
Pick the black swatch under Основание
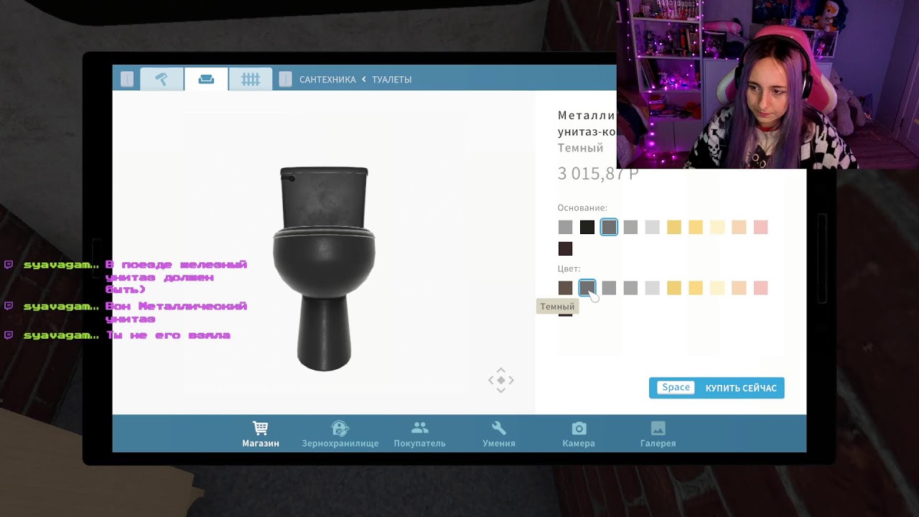[587, 228]
